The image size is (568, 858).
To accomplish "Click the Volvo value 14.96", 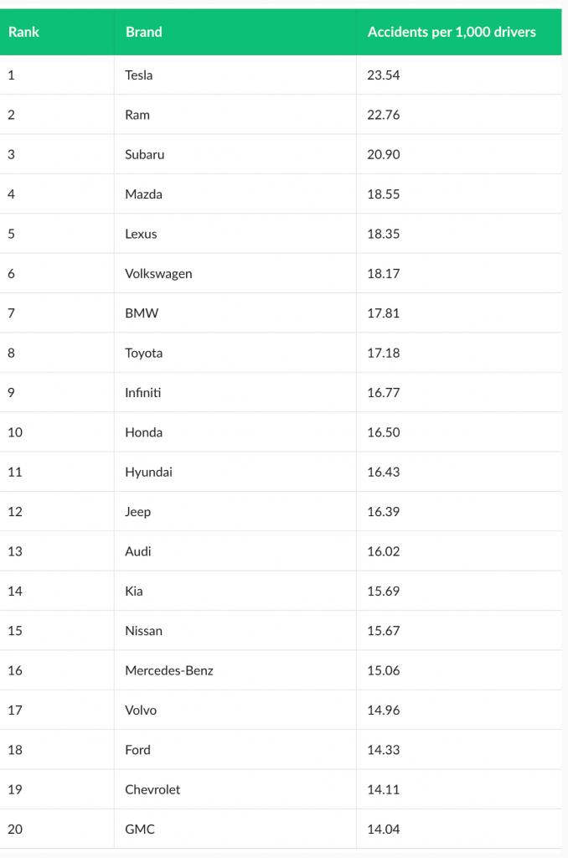I will [x=383, y=710].
